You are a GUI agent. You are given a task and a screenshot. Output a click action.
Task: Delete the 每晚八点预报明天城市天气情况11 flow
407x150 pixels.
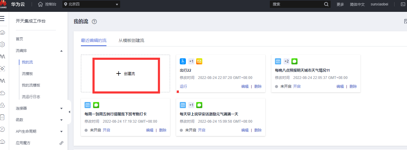click(x=353, y=87)
